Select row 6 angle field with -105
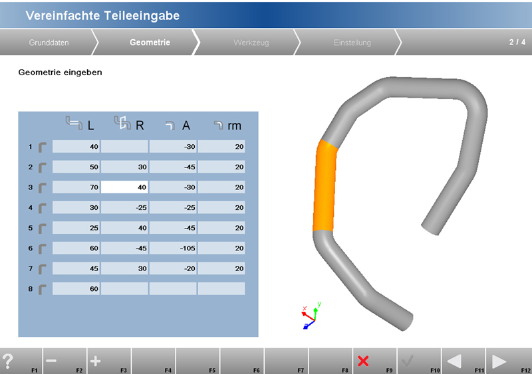 click(173, 248)
